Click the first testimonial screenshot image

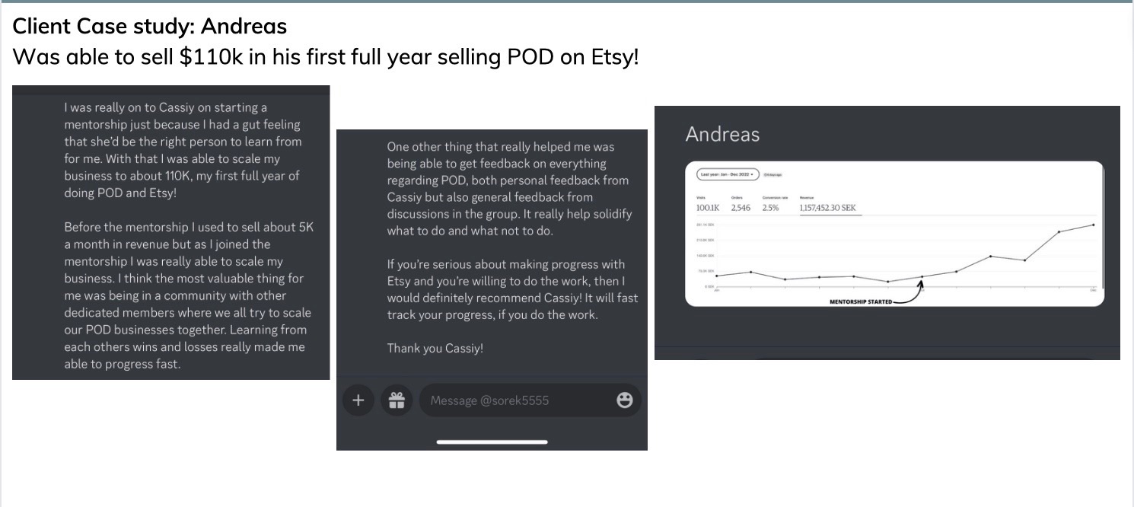click(x=171, y=232)
